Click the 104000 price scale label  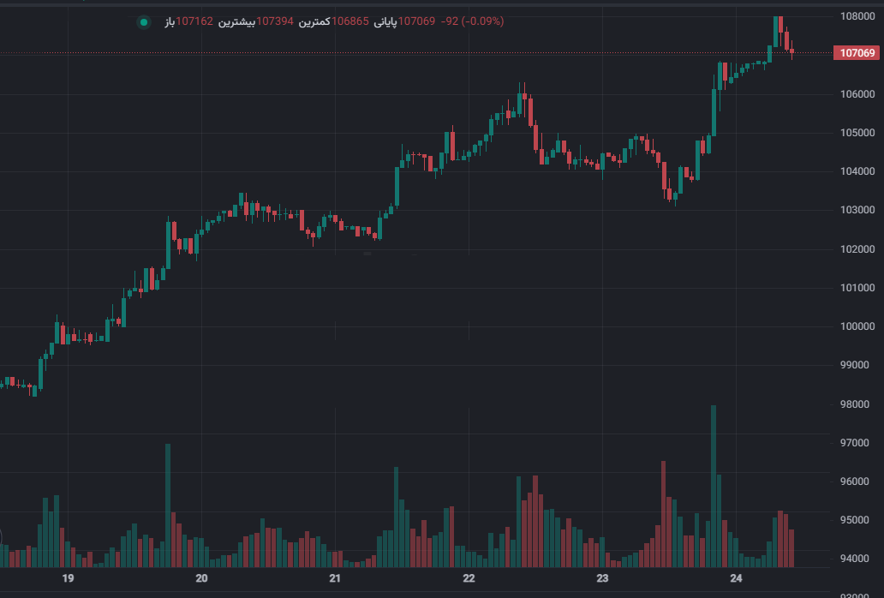pyautogui.click(x=857, y=171)
